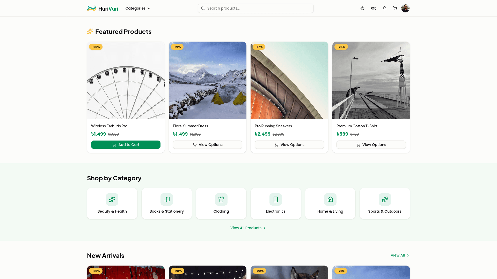Image resolution: width=497 pixels, height=279 pixels.
Task: Open the Sports & Outdoors category
Action: point(385,204)
